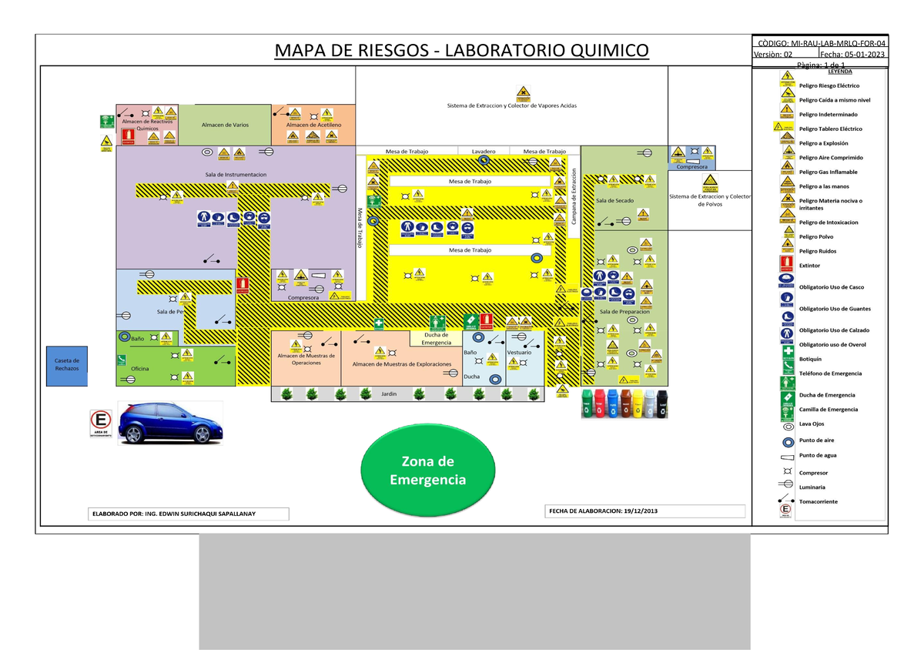Select the Almacen de Muestras de Exploraciones label

[x=400, y=364]
